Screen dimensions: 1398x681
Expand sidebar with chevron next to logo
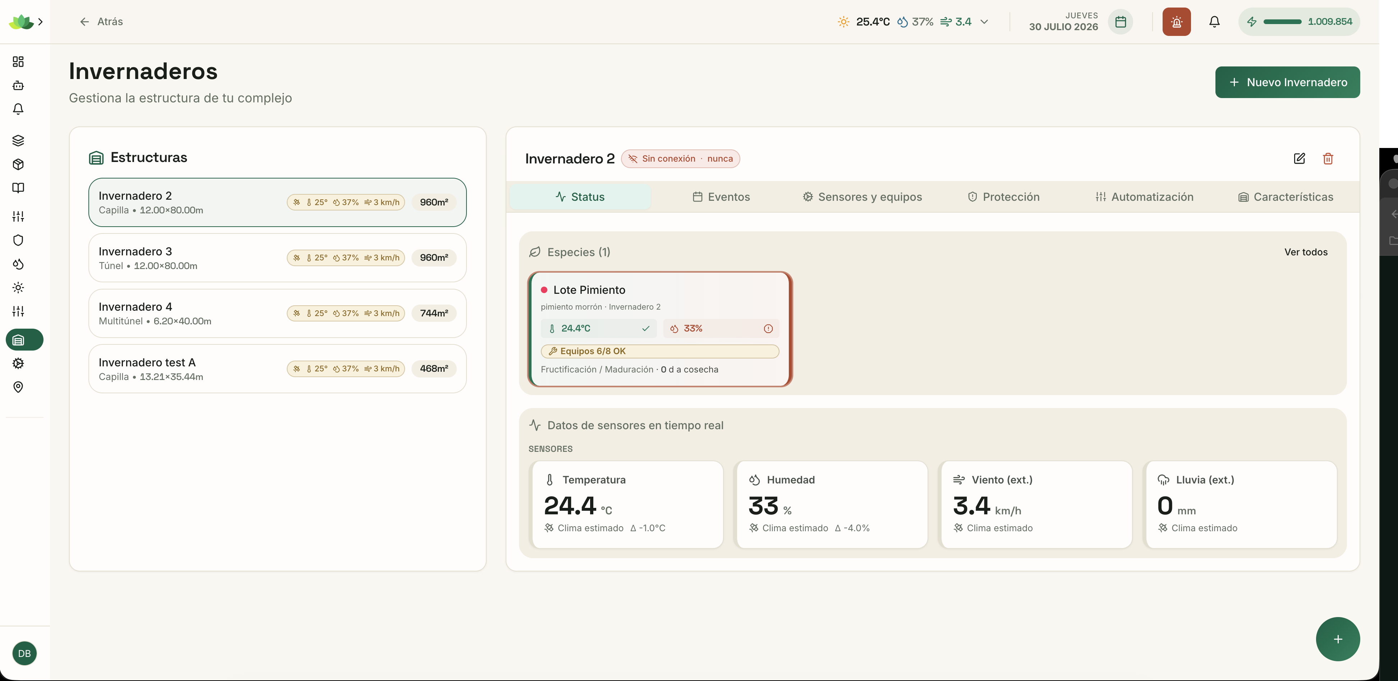[40, 22]
